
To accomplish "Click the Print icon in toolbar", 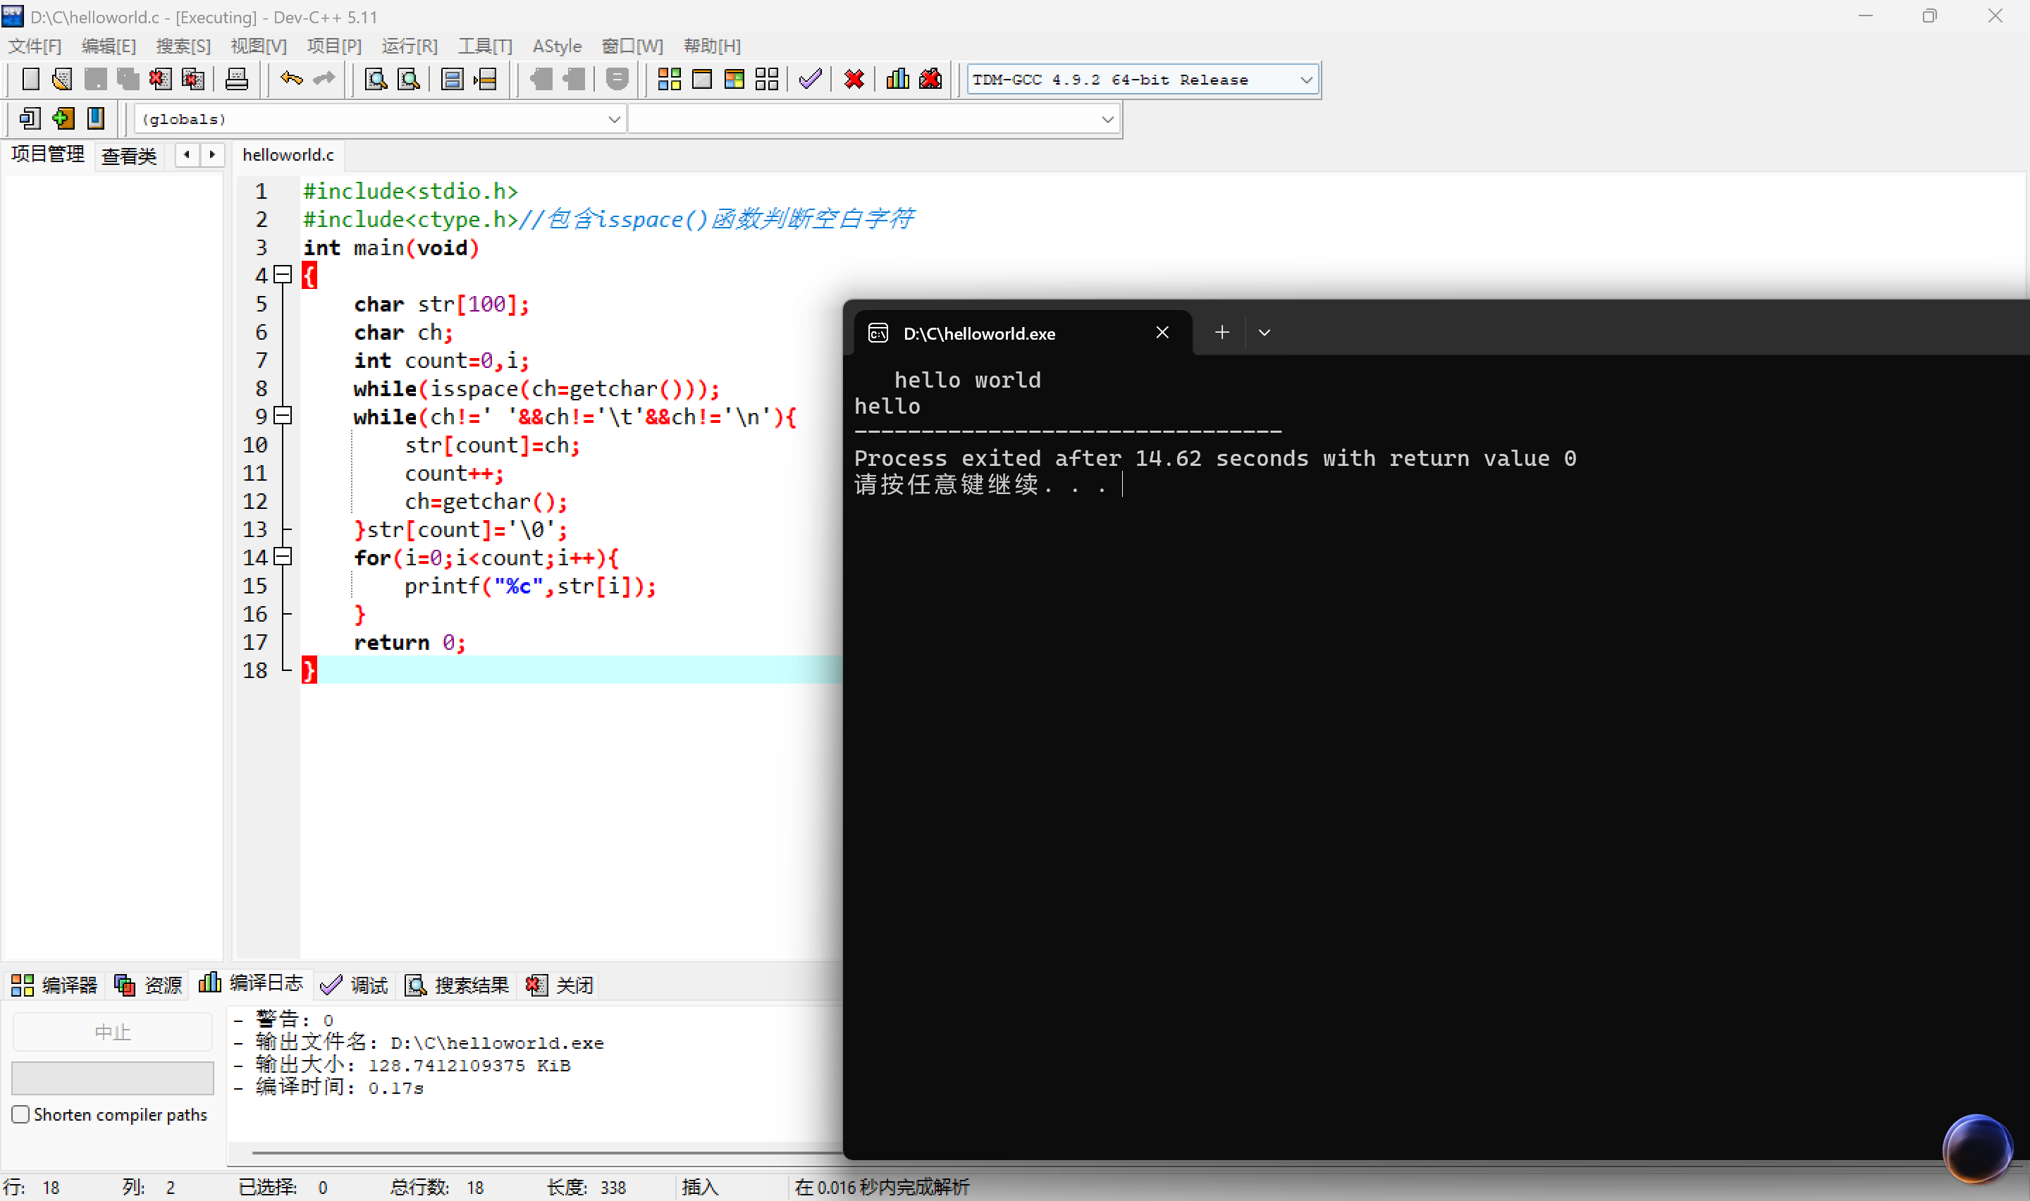I will [x=236, y=80].
